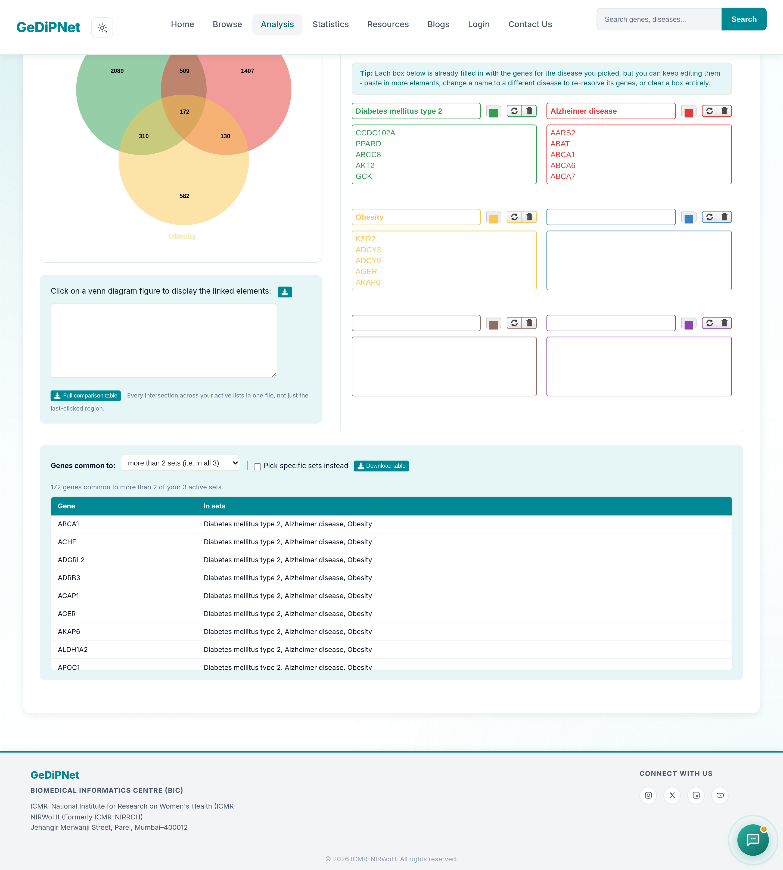
Task: Open the Instagram link in footer
Action: tap(648, 795)
